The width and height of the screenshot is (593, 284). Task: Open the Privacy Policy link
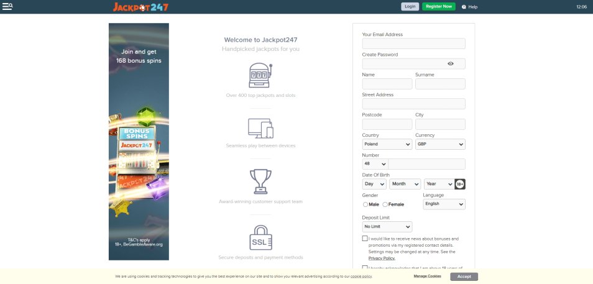pos(382,259)
